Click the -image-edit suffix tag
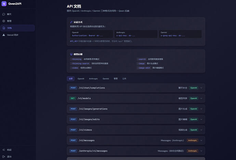236x160 pixels. [x=144, y=68]
